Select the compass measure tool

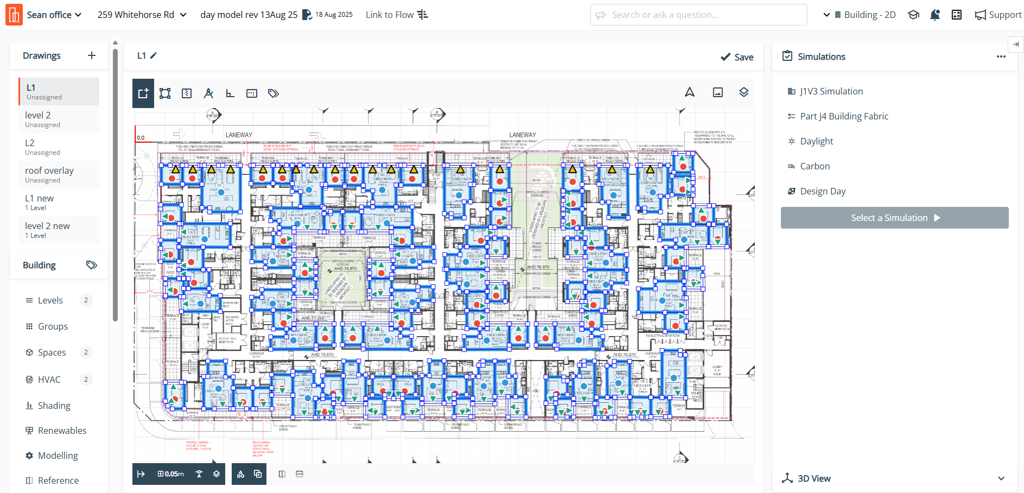click(x=208, y=93)
